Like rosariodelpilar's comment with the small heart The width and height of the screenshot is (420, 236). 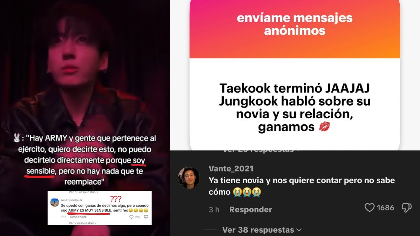coord(131,217)
